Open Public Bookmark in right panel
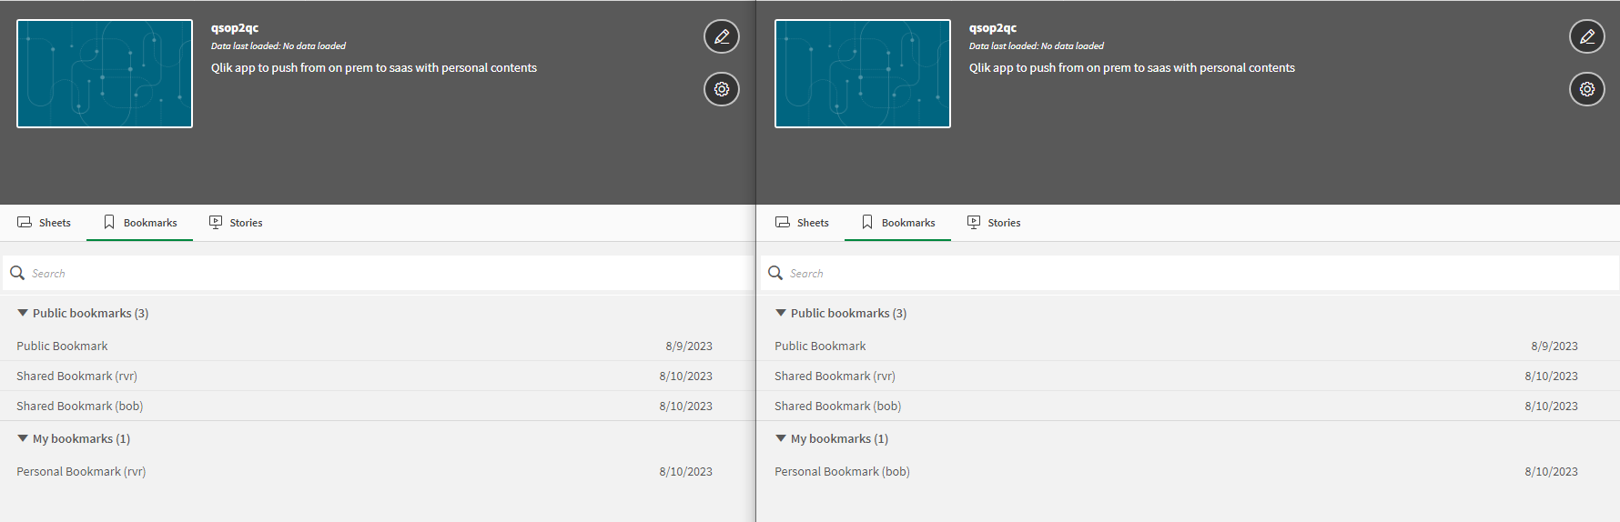 1189,346
